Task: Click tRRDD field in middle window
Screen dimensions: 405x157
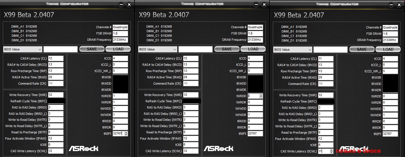Action: 255,121
